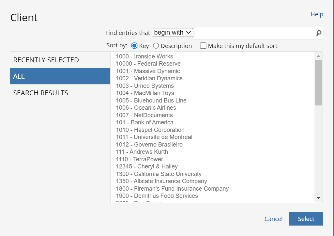Click the ALL tab
This screenshot has width=334, height=236.
pyautogui.click(x=19, y=76)
